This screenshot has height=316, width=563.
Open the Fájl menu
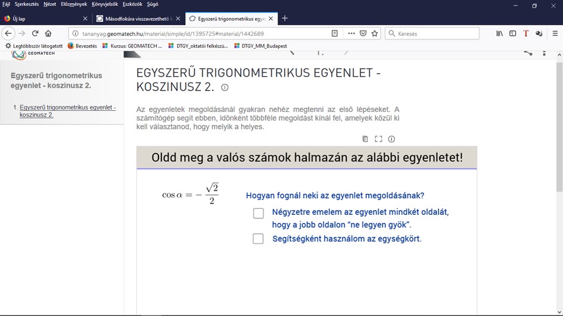coord(6,4)
